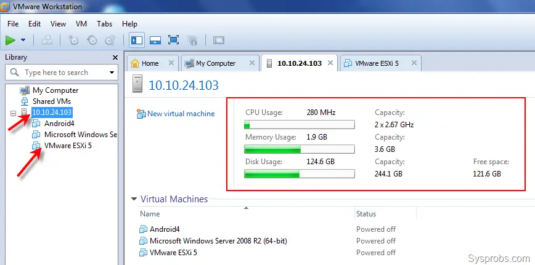Toggle the thumbnail bar toolbar icon
The height and width of the screenshot is (265, 535).
pos(155,40)
